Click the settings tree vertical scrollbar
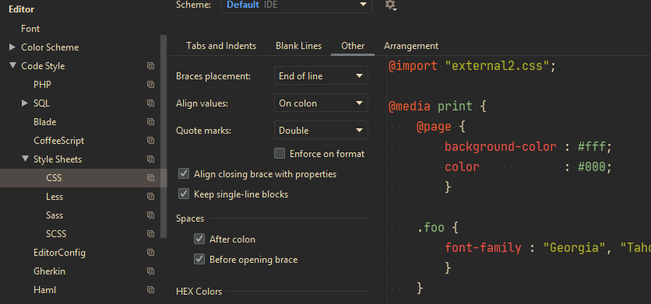 coord(164,136)
